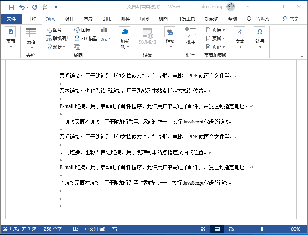Viewport: 308px width, 235px height.
Task: Open the 页面 pages dropdown
Action: click(11, 38)
